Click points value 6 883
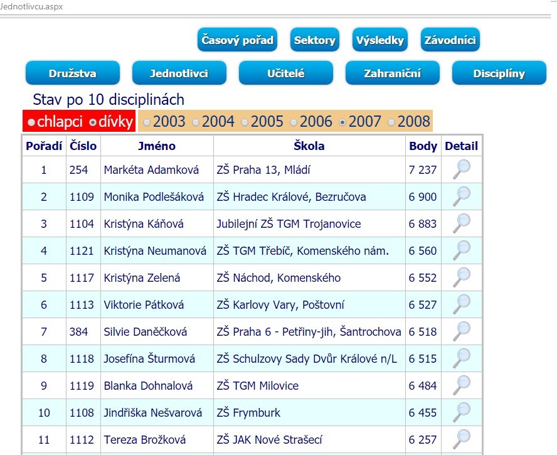557x455 pixels. pos(422,224)
